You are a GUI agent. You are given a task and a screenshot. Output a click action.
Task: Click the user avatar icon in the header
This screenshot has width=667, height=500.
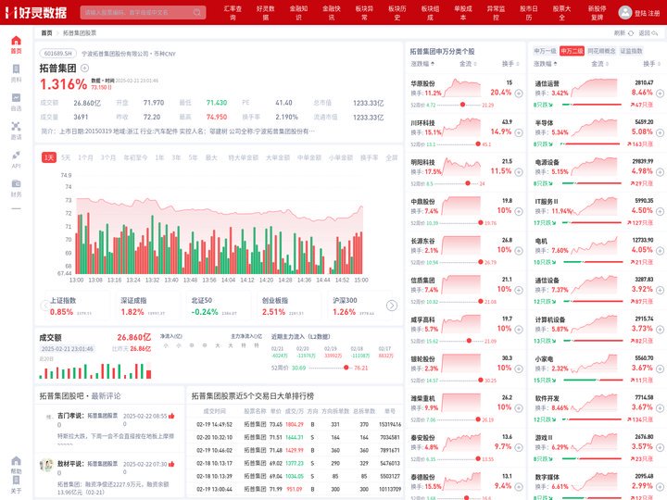click(625, 12)
